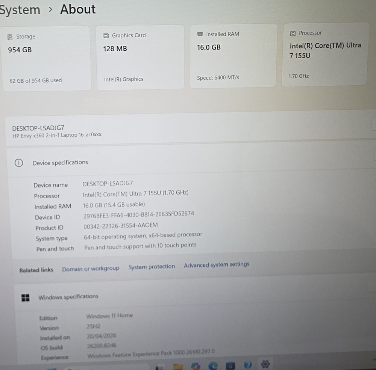Click the 'Product ID' row label
The height and width of the screenshot is (370, 376).
pos(49,228)
